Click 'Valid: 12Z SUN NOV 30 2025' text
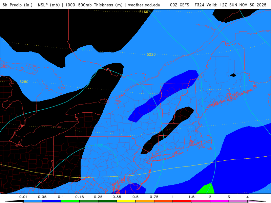This screenshot has height=203, width=271. [236, 5]
